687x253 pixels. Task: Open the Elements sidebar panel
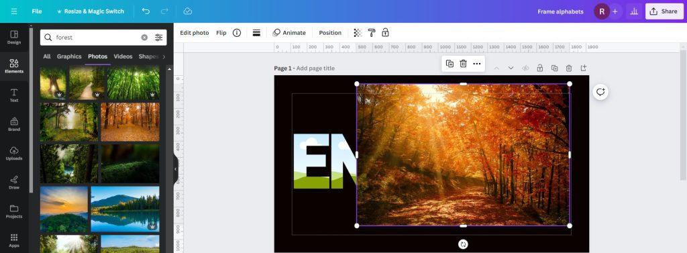point(14,66)
